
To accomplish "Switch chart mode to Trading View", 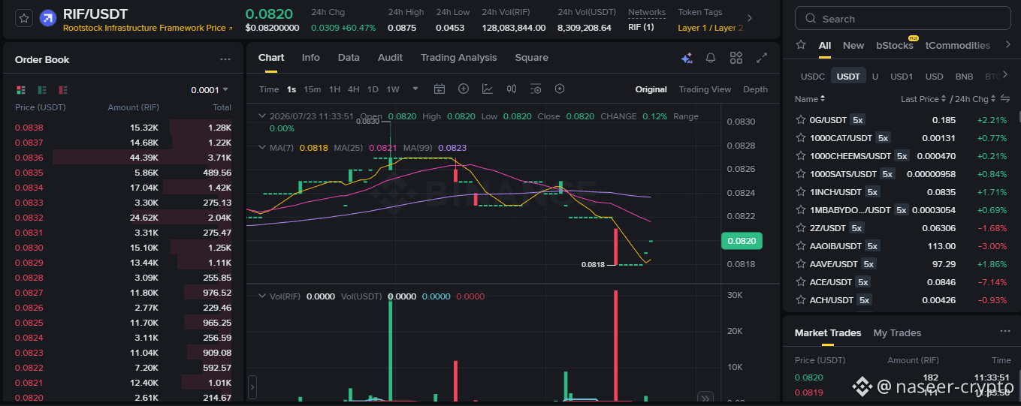I will [705, 89].
